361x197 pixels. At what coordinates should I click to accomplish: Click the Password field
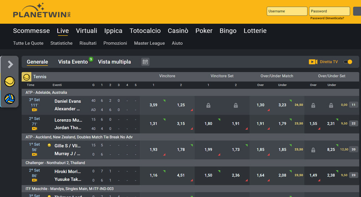pos(330,11)
